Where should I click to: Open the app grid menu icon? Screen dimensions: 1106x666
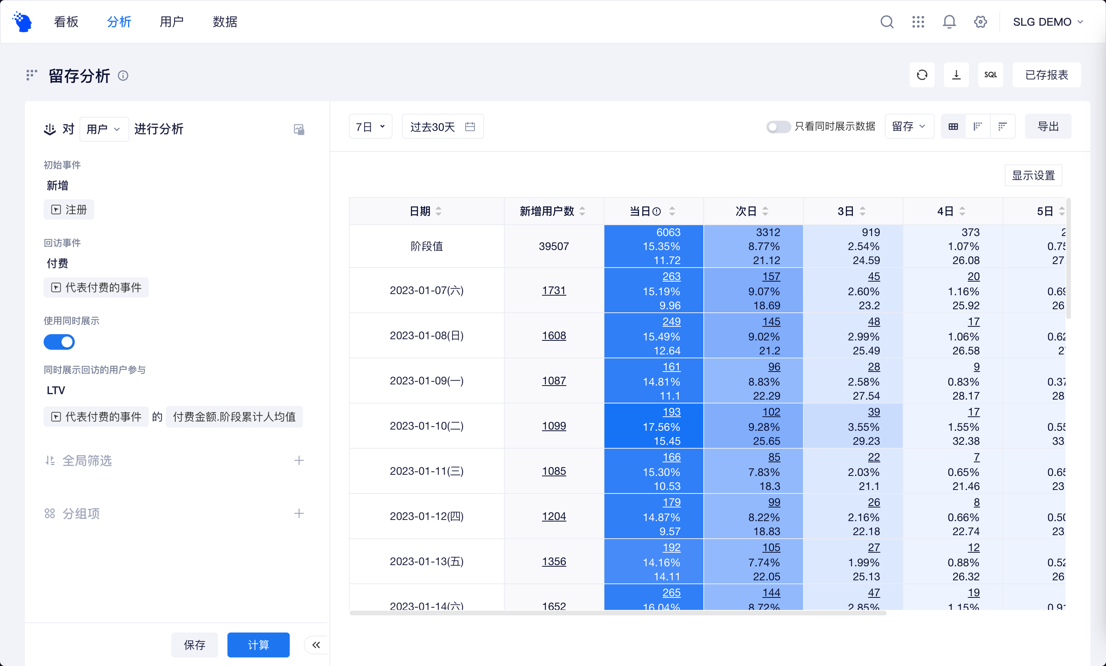[x=918, y=21]
